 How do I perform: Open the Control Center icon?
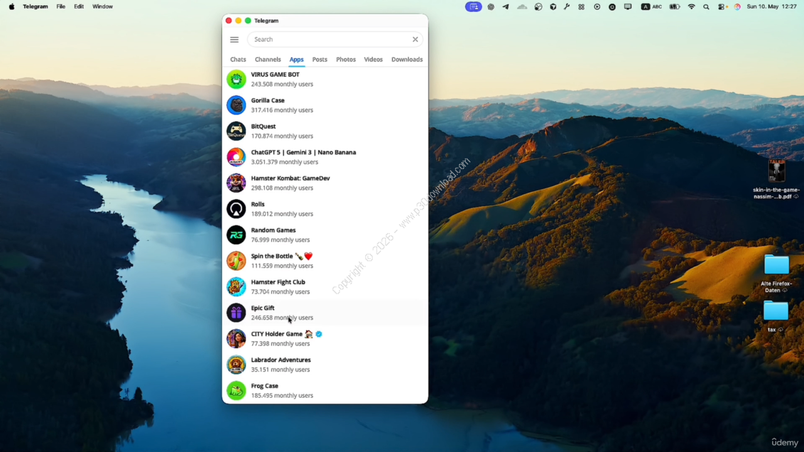coord(722,7)
